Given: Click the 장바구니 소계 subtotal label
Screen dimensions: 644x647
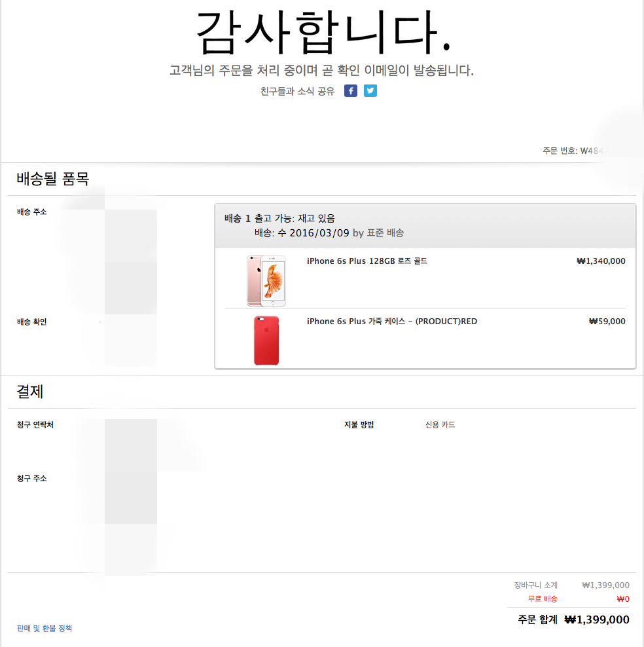Looking at the screenshot, I should pos(536,585).
